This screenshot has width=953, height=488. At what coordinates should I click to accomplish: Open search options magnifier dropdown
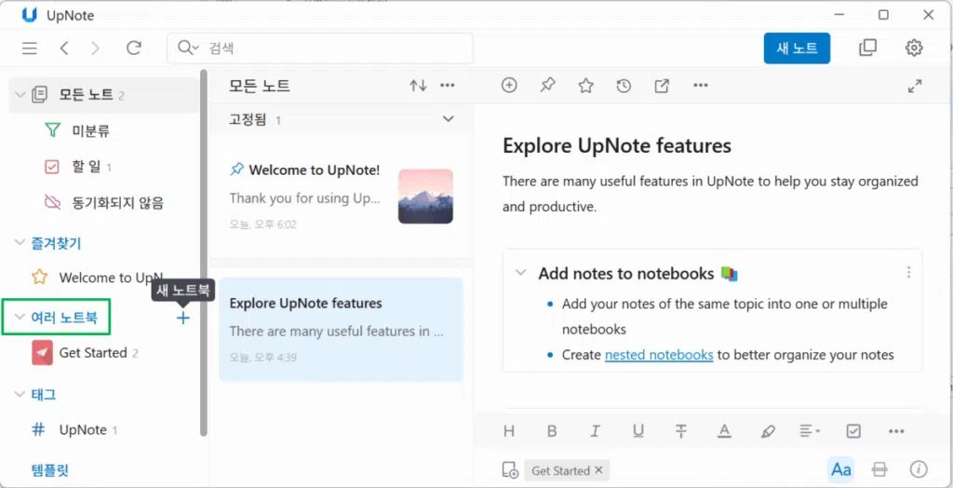tap(188, 47)
